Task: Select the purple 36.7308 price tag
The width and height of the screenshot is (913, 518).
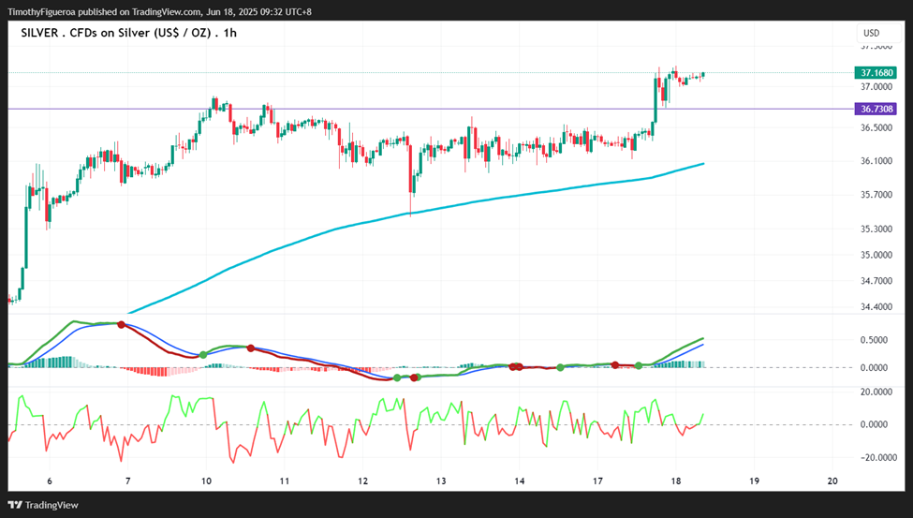Action: click(x=876, y=109)
